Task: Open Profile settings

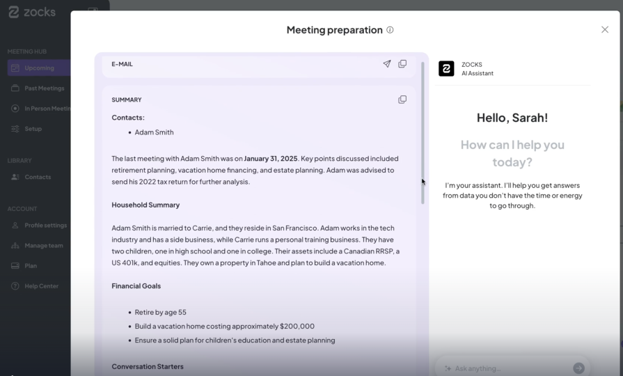Action: (x=45, y=226)
